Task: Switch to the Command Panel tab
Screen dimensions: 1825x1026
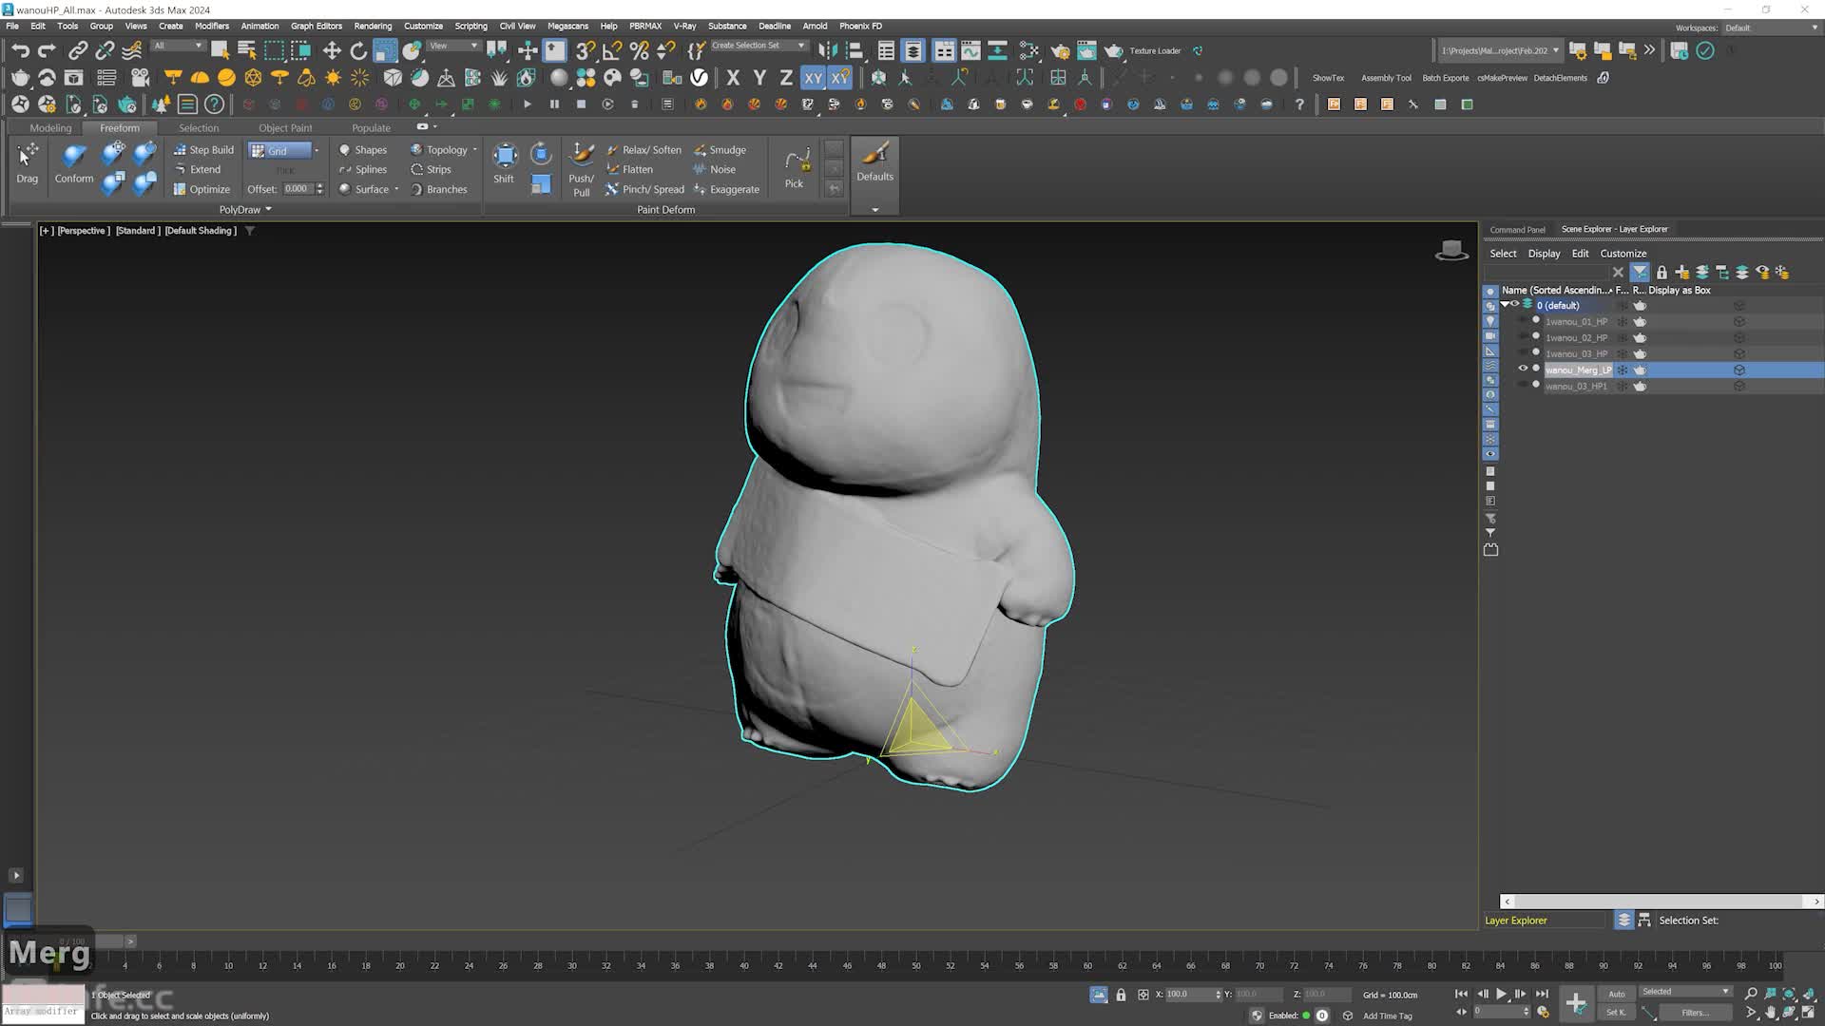Action: [x=1517, y=229]
